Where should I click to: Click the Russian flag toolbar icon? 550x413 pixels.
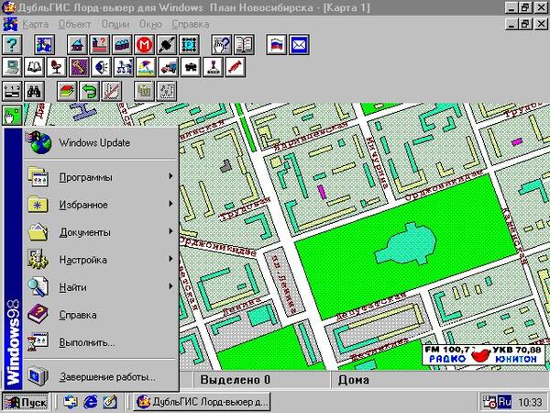(x=276, y=45)
